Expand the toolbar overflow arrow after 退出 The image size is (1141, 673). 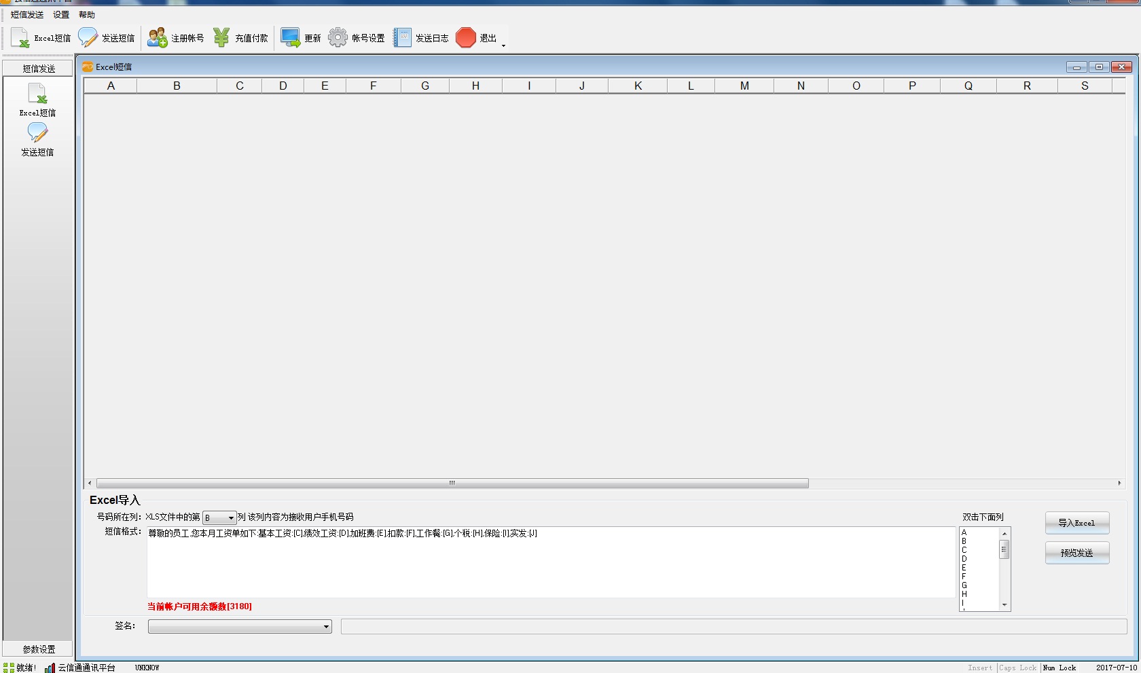tap(503, 45)
